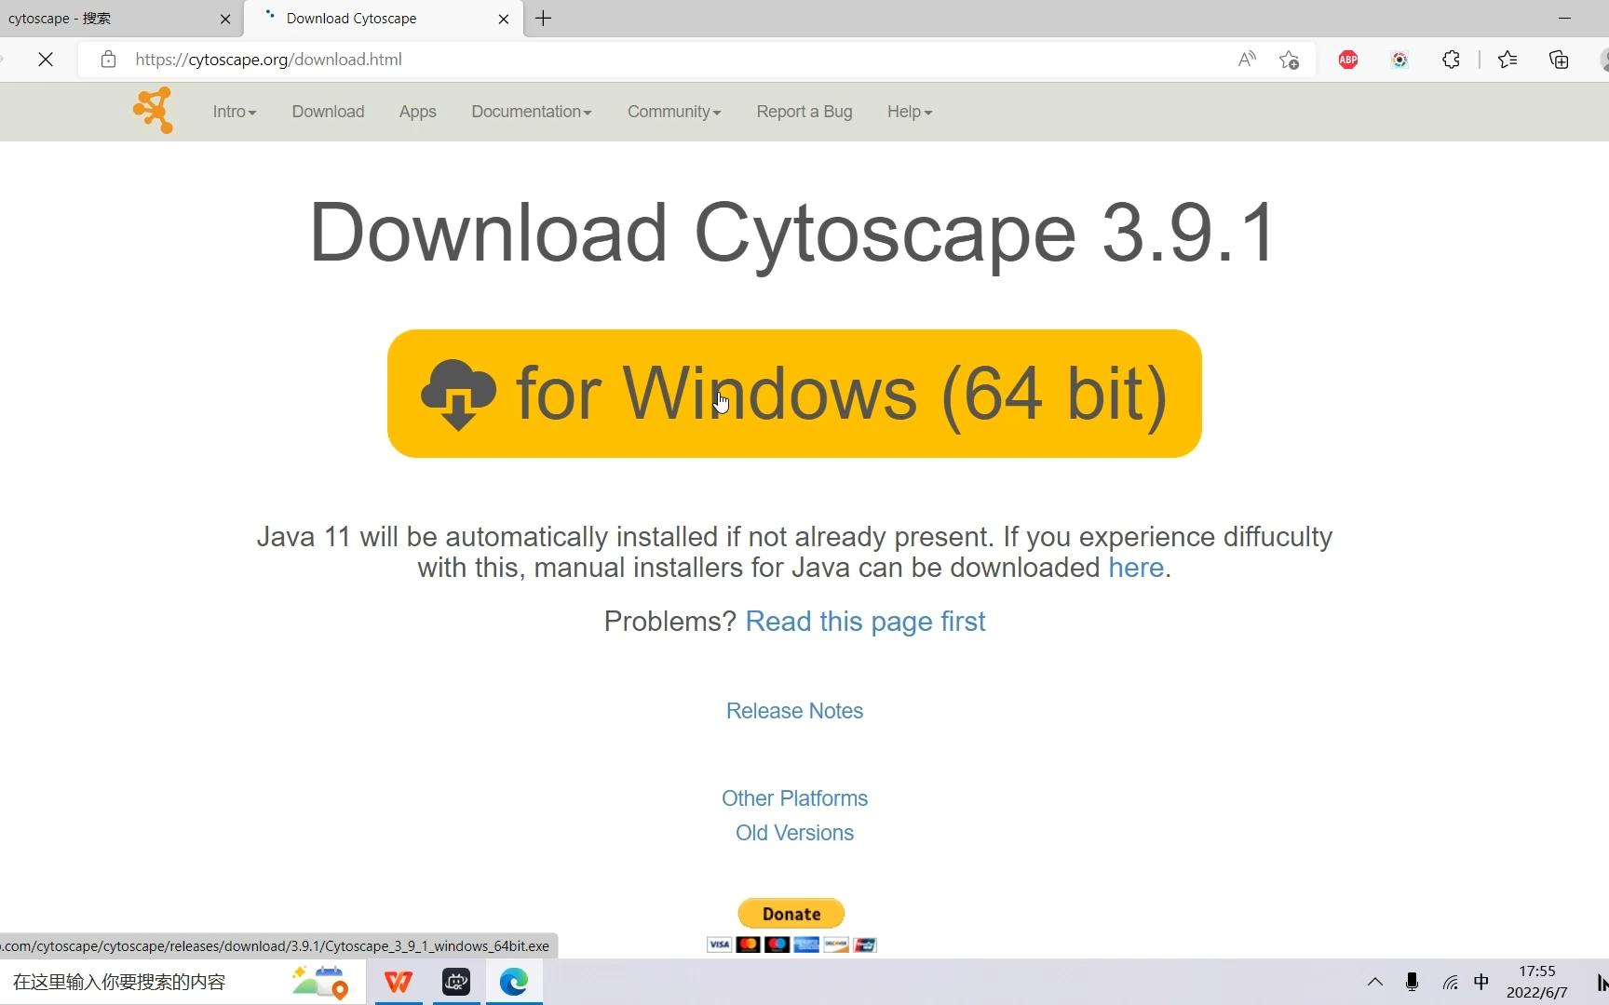Expand the Documentation dropdown menu
This screenshot has height=1005, width=1609.
531,112
